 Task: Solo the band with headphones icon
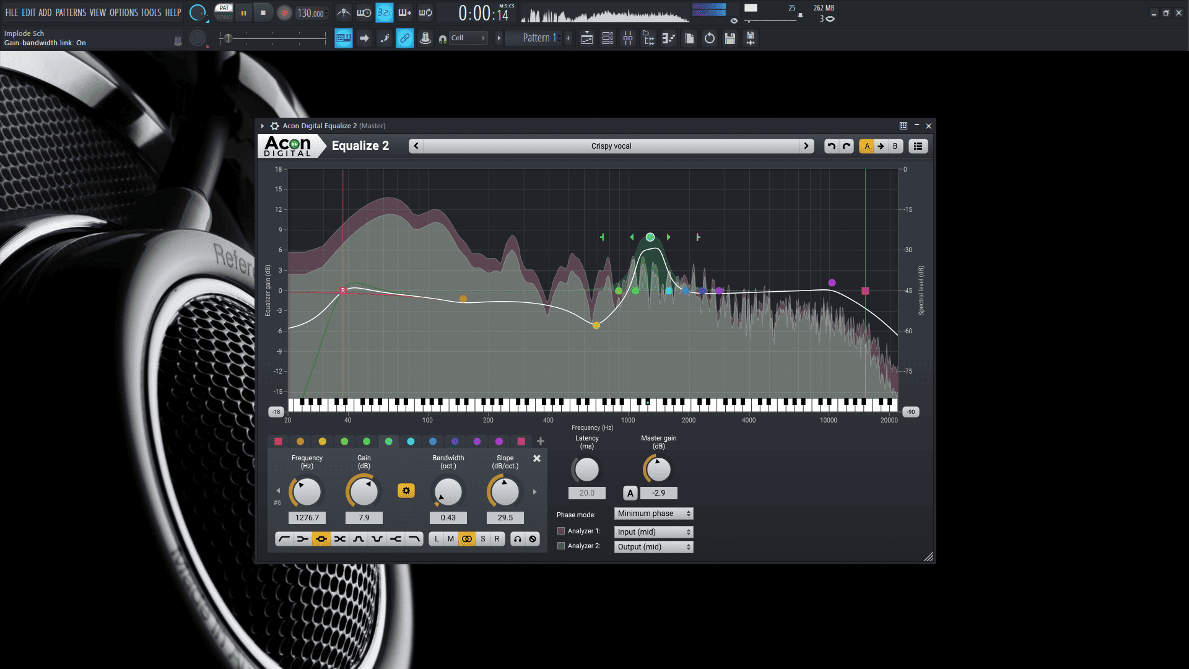point(518,539)
